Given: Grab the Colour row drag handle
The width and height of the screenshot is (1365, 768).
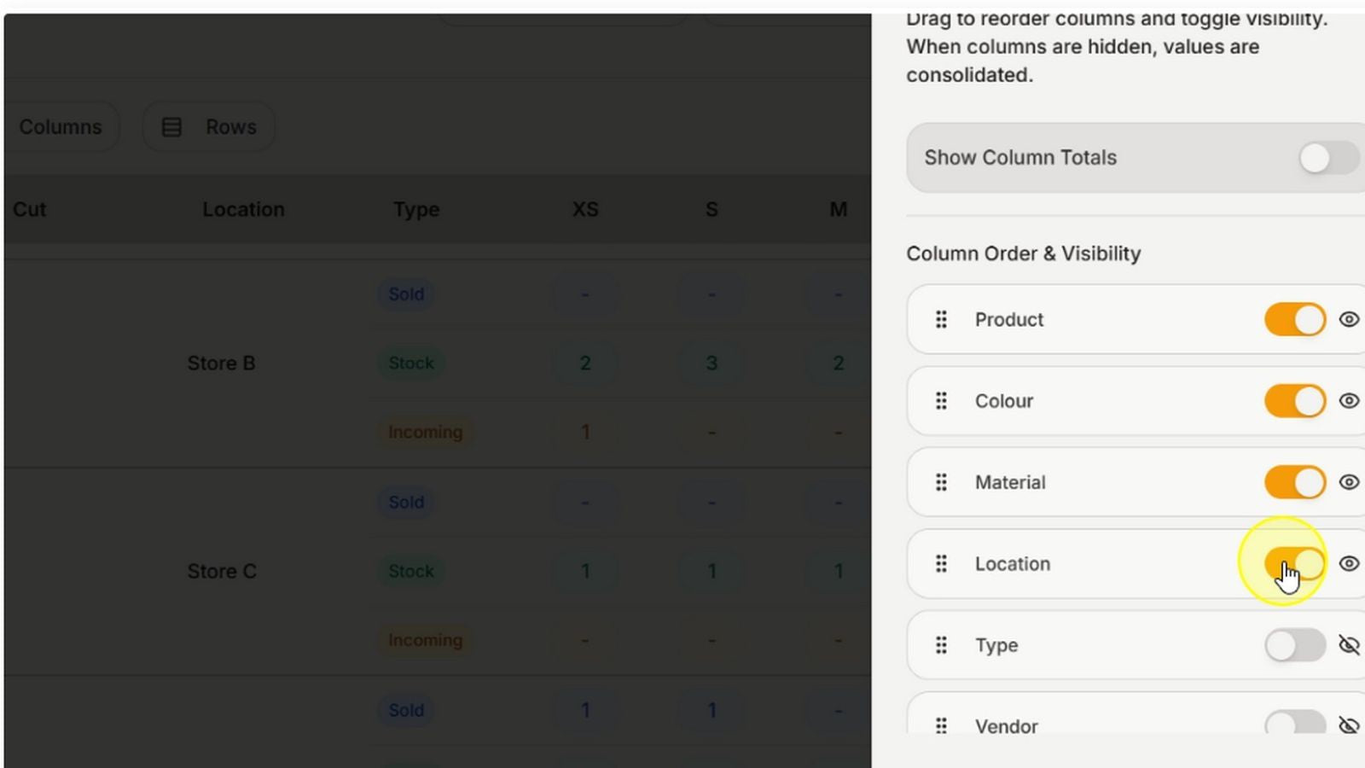Looking at the screenshot, I should coord(941,401).
